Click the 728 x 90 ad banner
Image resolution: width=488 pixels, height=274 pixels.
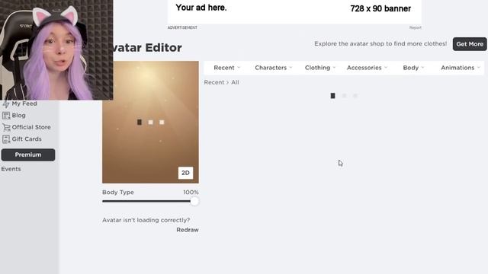coord(294,11)
